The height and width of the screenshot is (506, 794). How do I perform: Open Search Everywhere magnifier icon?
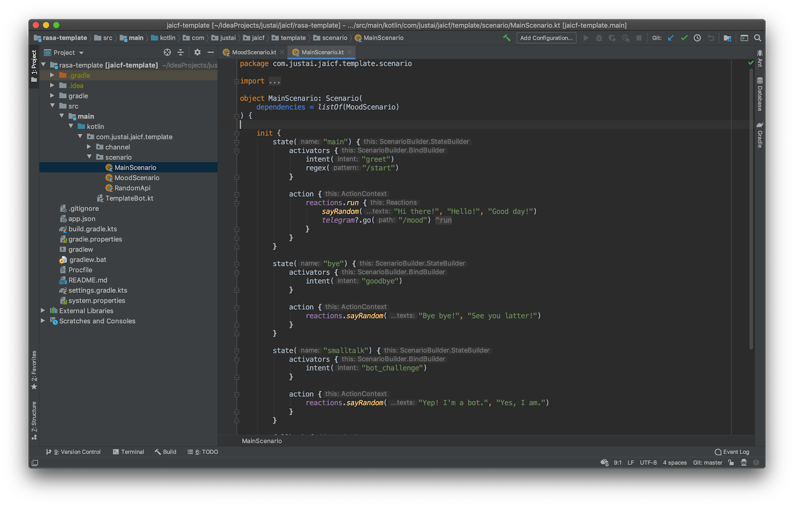(x=757, y=38)
